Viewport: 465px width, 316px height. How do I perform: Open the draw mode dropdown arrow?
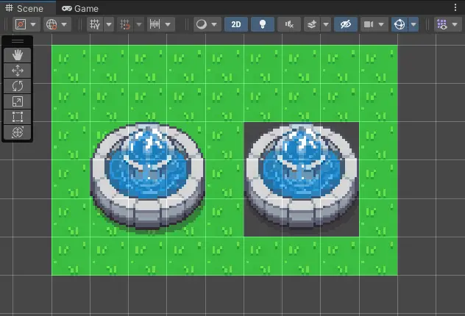point(214,24)
